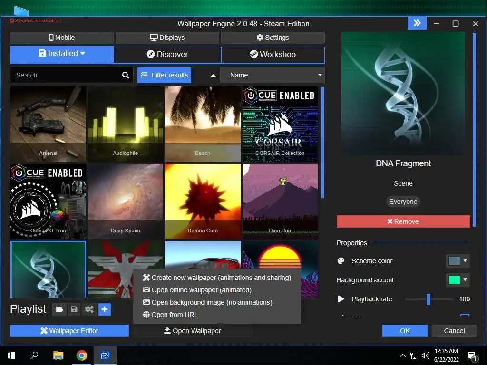Open the Scheme color swatch
487x365 pixels.
click(x=454, y=261)
